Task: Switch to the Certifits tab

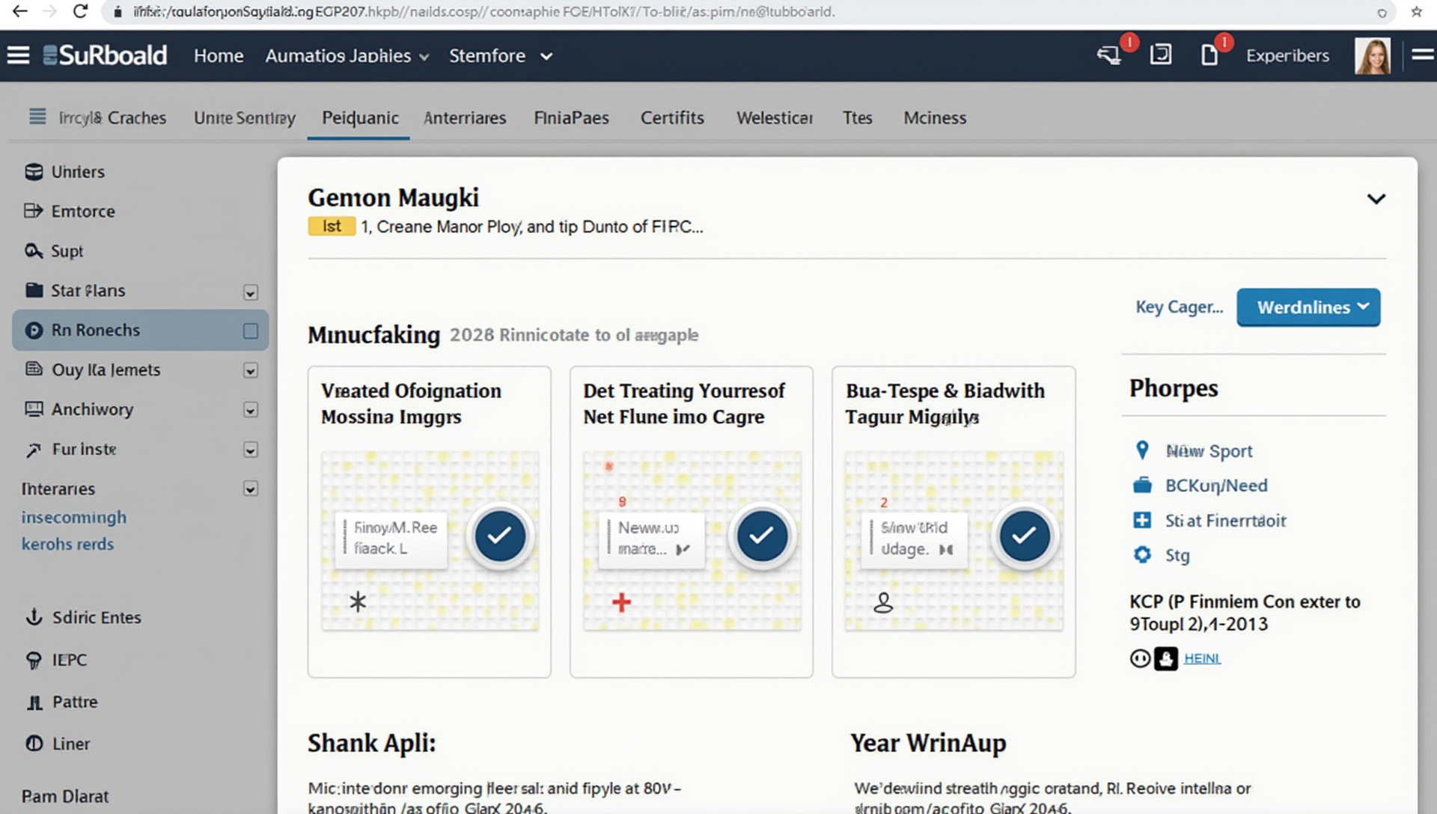Action: pyautogui.click(x=671, y=118)
